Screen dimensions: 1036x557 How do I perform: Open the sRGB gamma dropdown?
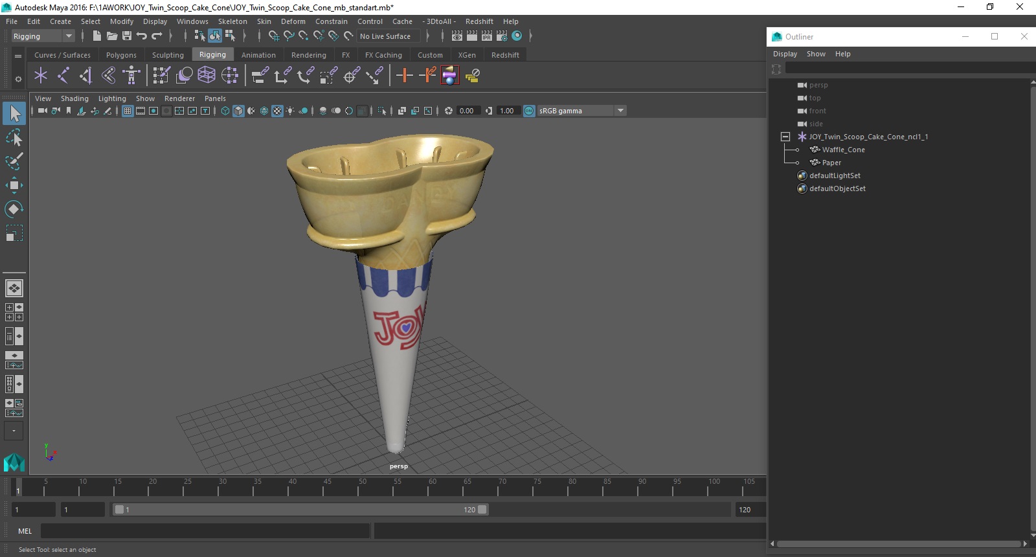click(620, 111)
